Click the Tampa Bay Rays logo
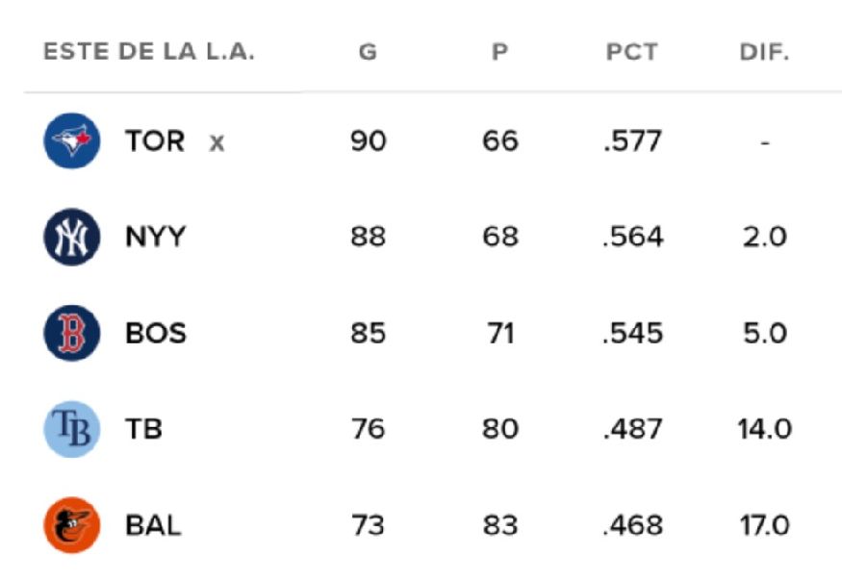842x581 pixels. coord(71,429)
